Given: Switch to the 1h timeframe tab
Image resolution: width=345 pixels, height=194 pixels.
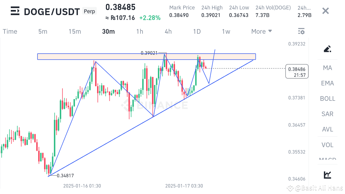Looking at the screenshot, I should coord(140,31).
